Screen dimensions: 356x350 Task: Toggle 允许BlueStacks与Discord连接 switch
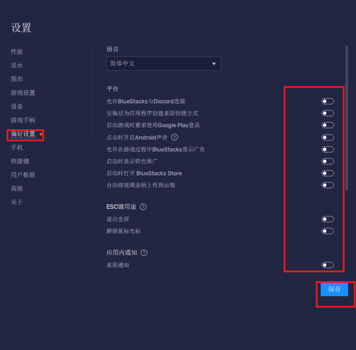(327, 102)
